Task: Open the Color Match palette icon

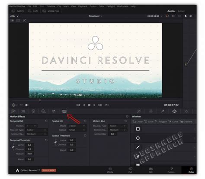Action: [23, 111]
